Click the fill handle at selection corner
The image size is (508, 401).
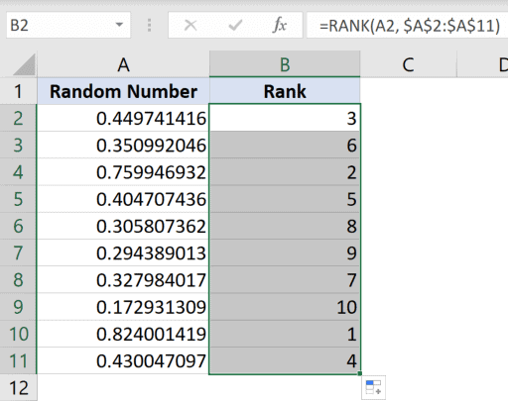(x=360, y=373)
